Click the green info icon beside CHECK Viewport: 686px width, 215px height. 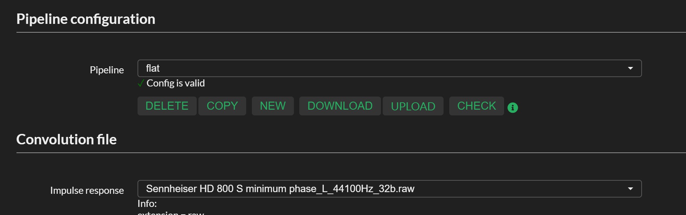point(512,108)
